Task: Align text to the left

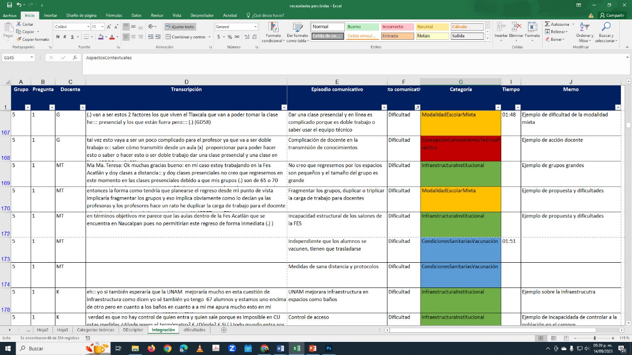Action: pyautogui.click(x=126, y=37)
